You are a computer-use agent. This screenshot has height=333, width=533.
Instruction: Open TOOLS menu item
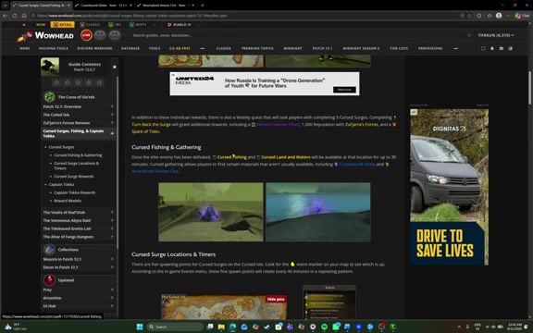[x=155, y=48]
